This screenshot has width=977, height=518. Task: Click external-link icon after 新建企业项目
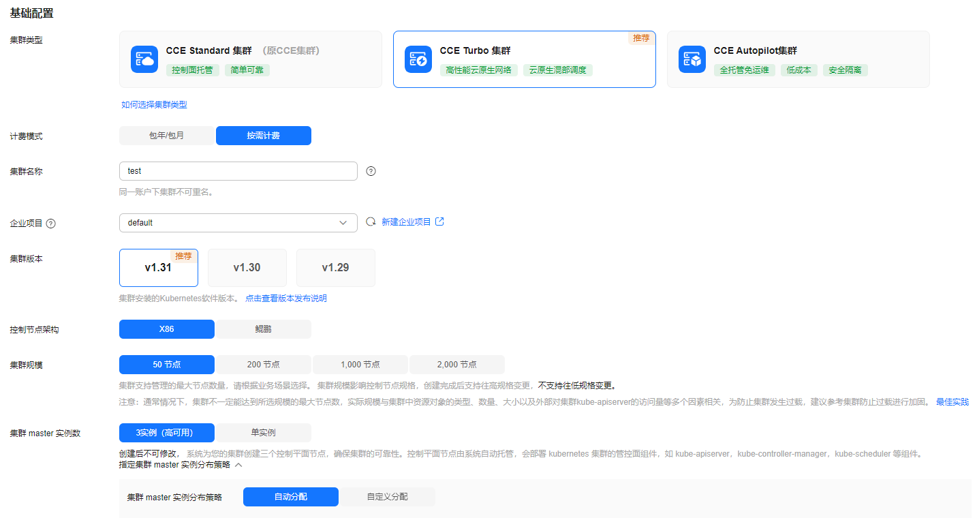pyautogui.click(x=440, y=222)
